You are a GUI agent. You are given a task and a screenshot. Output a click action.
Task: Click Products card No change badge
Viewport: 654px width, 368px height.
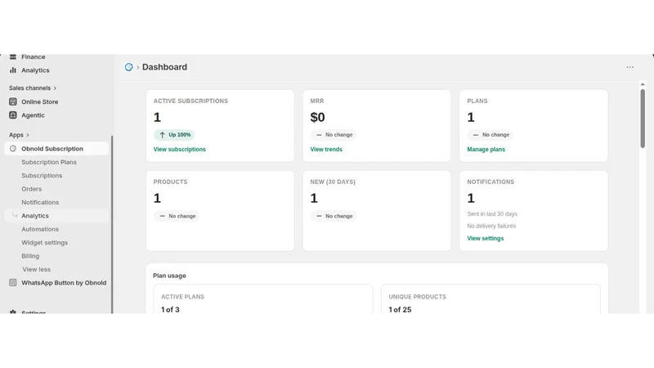click(x=177, y=216)
